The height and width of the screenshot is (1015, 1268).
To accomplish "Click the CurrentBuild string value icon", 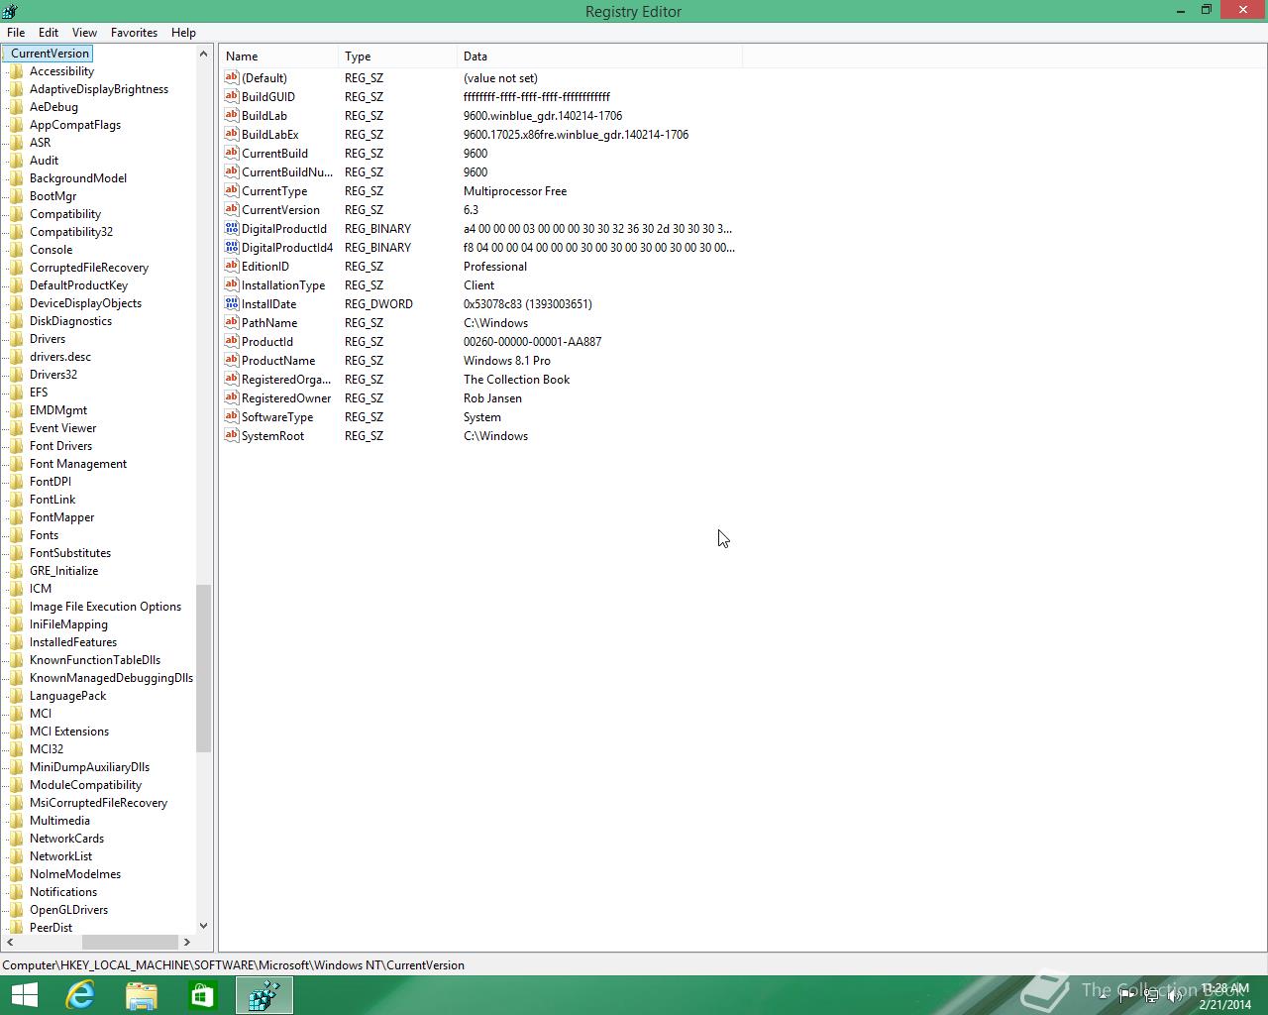I will click(x=232, y=153).
